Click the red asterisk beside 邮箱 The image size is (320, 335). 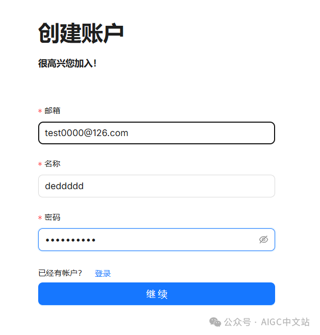(x=40, y=111)
